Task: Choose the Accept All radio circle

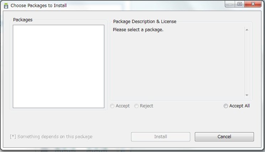Action: point(226,106)
